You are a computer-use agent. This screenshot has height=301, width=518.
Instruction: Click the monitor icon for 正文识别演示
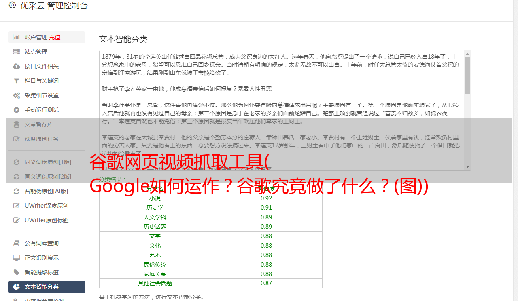click(17, 258)
